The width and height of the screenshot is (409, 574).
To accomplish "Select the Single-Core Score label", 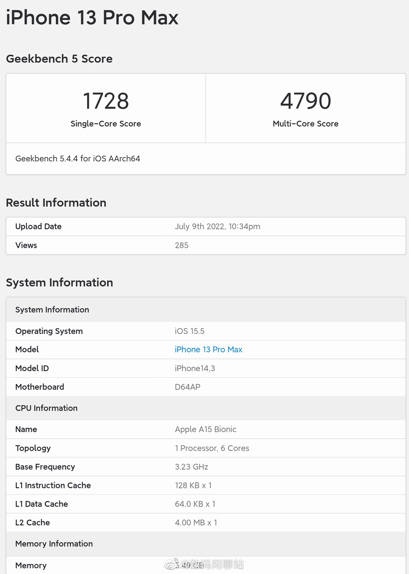I will (x=106, y=123).
